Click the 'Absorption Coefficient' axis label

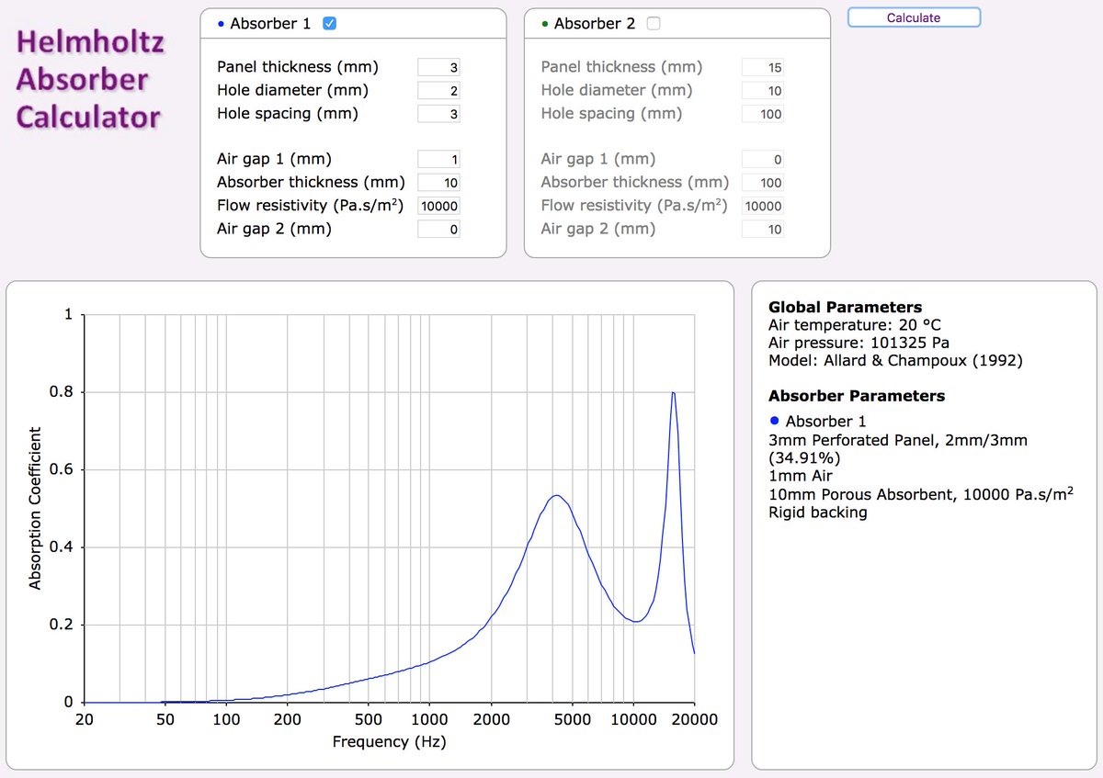(x=35, y=508)
